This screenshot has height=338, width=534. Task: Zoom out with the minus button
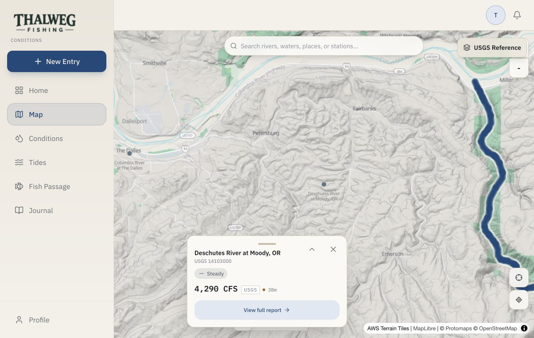pyautogui.click(x=519, y=68)
